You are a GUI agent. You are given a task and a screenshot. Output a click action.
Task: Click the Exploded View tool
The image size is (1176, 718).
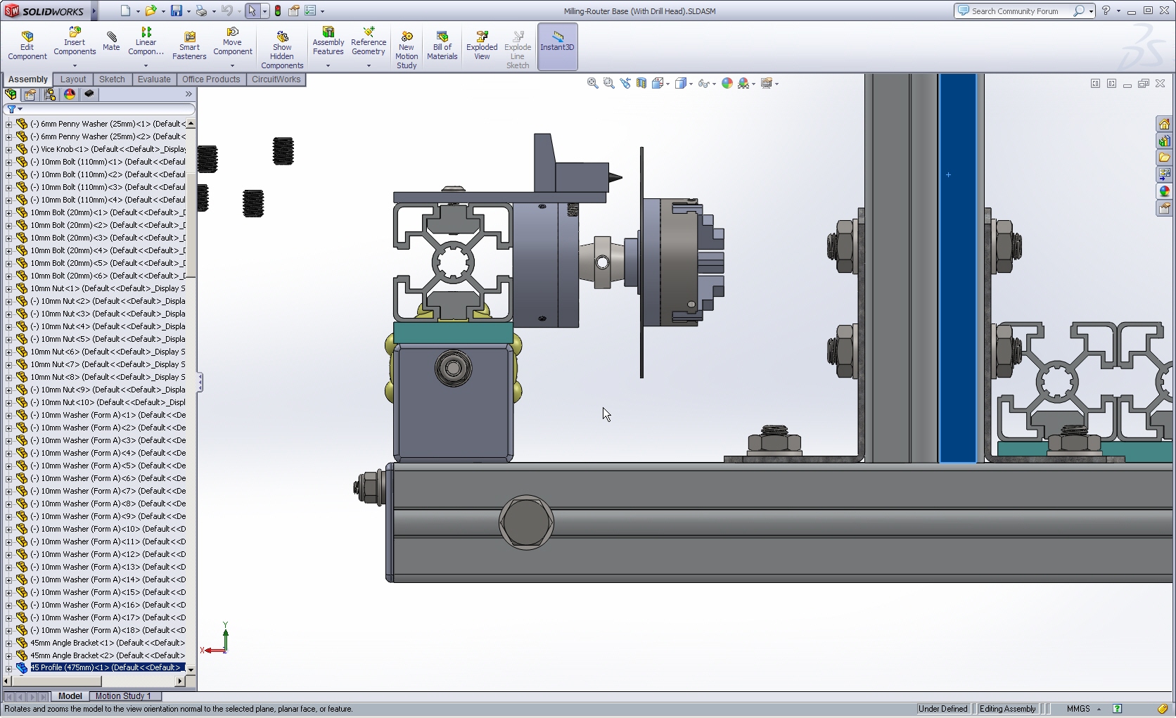482,46
